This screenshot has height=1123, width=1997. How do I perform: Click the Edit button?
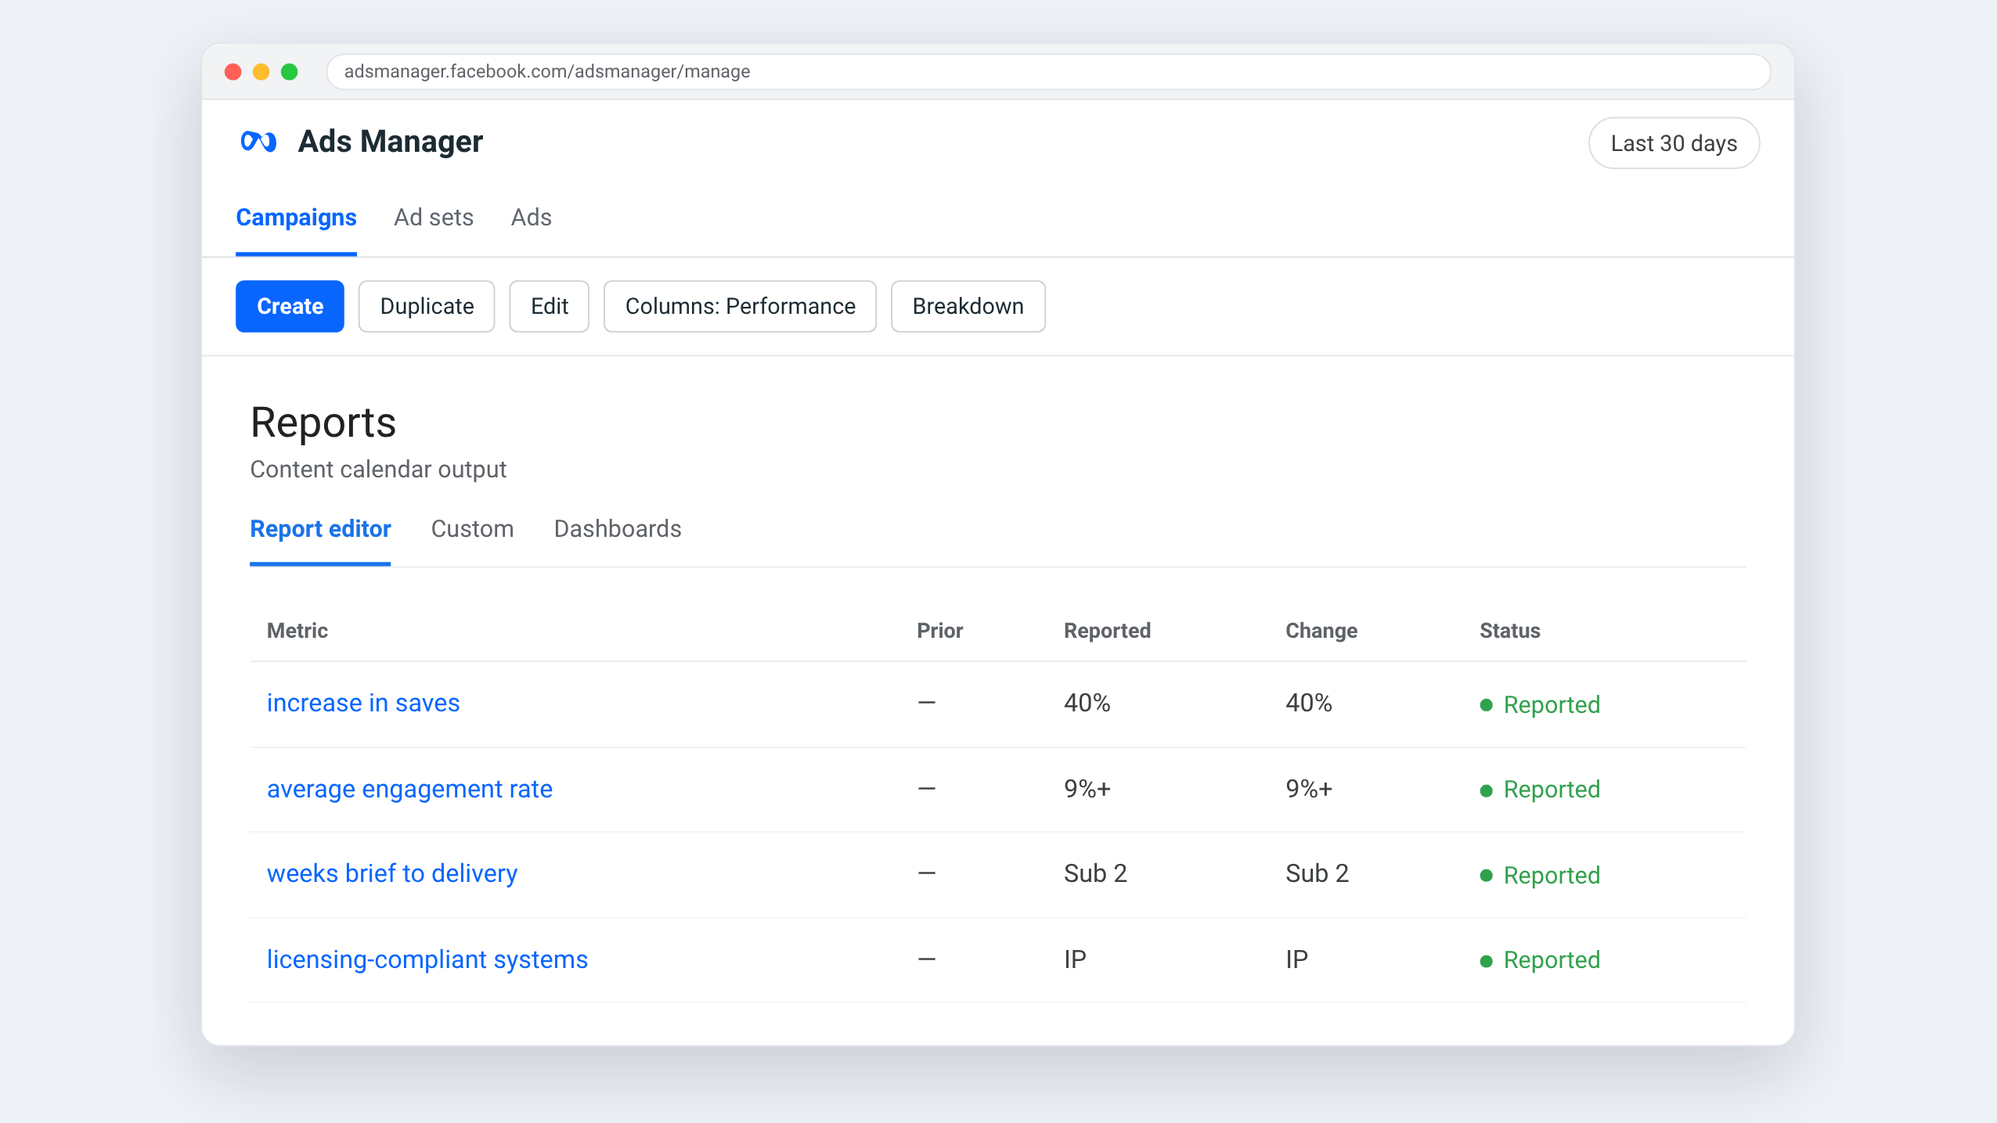(x=549, y=306)
